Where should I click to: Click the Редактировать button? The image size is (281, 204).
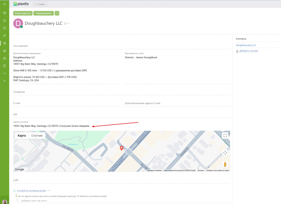[43, 13]
